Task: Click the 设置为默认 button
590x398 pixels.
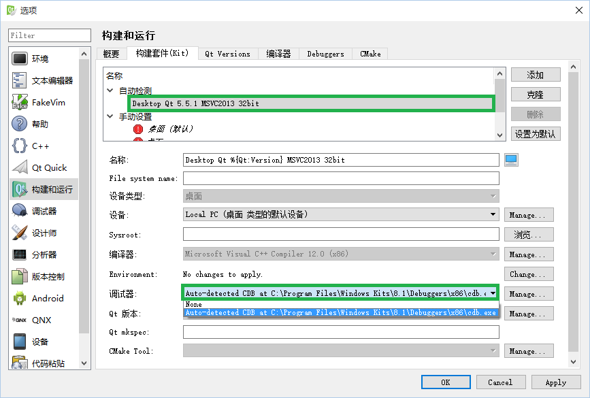Action: (x=536, y=134)
